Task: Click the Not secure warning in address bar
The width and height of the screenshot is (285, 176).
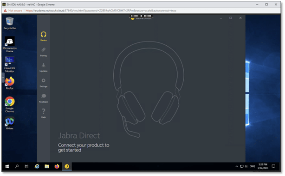Action: (13, 11)
